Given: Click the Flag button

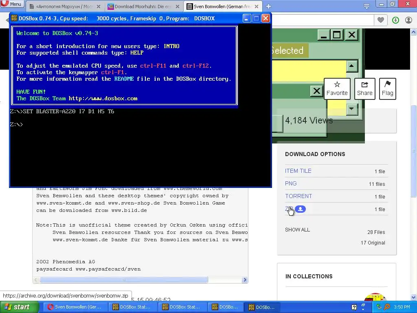Looking at the screenshot, I should [388, 88].
